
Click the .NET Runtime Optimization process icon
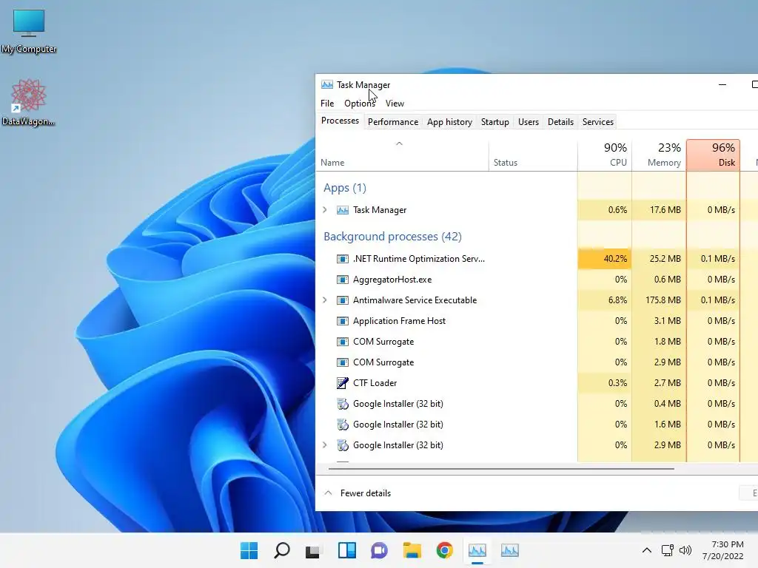(x=342, y=259)
